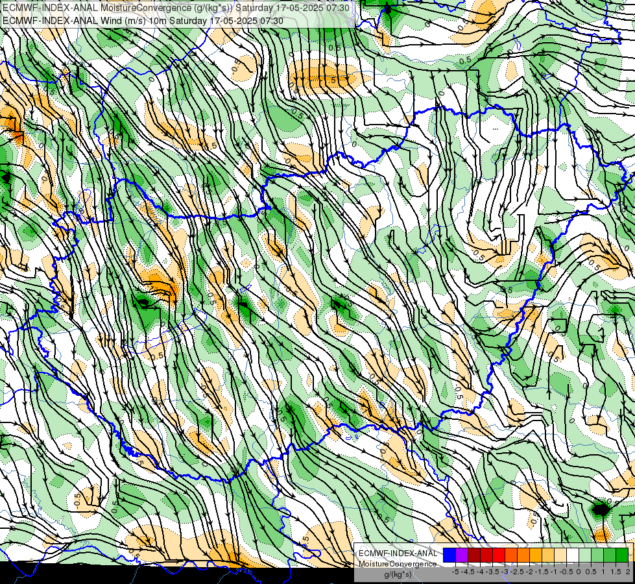Click the pale peach swatch between -1 and -0.5
635x584 pixels.
click(560, 555)
